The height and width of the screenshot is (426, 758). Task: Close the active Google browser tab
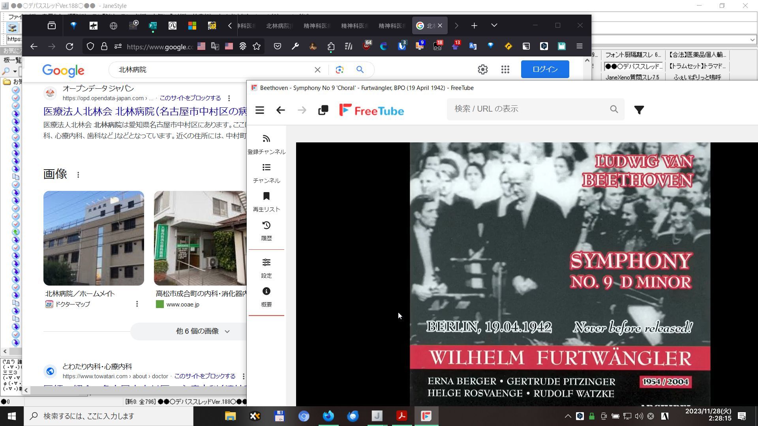click(x=440, y=26)
